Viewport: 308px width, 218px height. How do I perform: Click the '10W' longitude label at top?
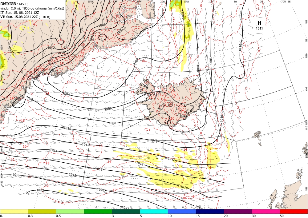(x=211, y=2)
